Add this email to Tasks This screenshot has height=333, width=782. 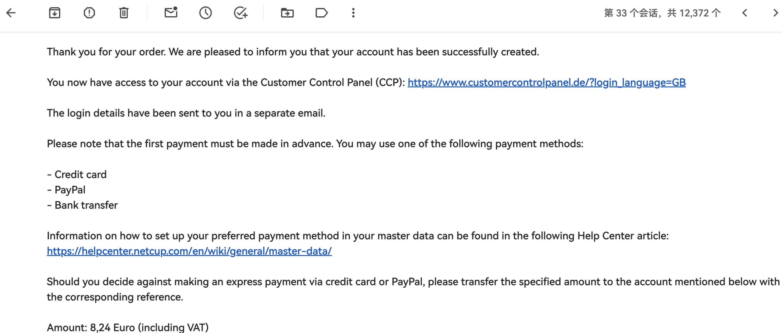pyautogui.click(x=241, y=13)
